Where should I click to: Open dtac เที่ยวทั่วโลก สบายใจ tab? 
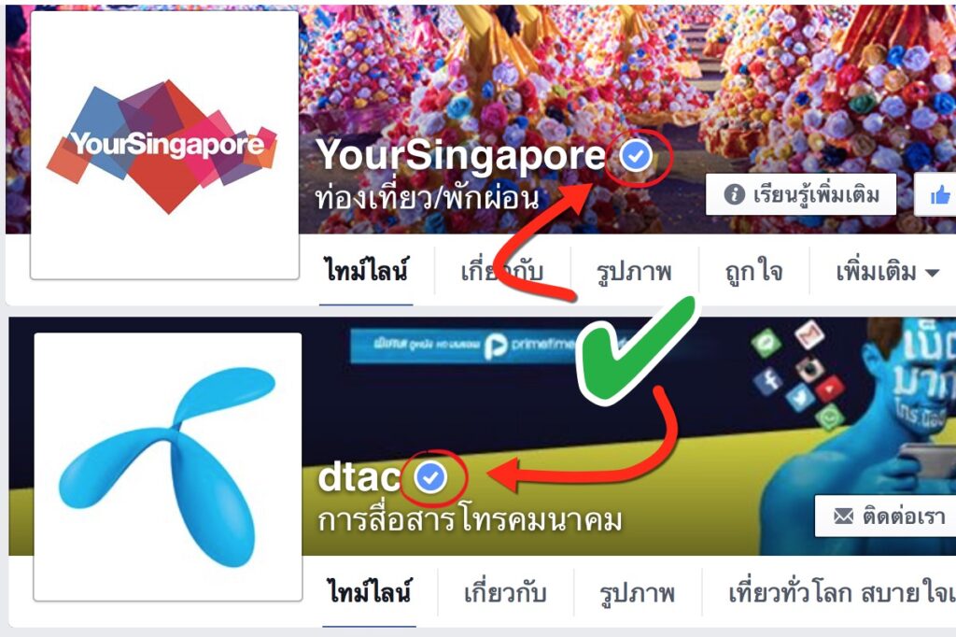[842, 592]
